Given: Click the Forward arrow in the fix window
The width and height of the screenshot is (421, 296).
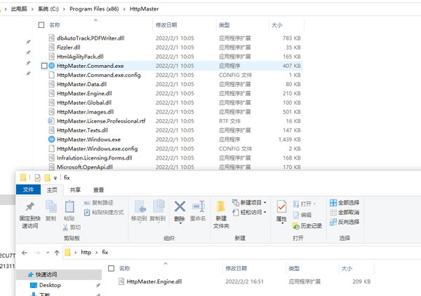Looking at the screenshot, I should (x=37, y=253).
